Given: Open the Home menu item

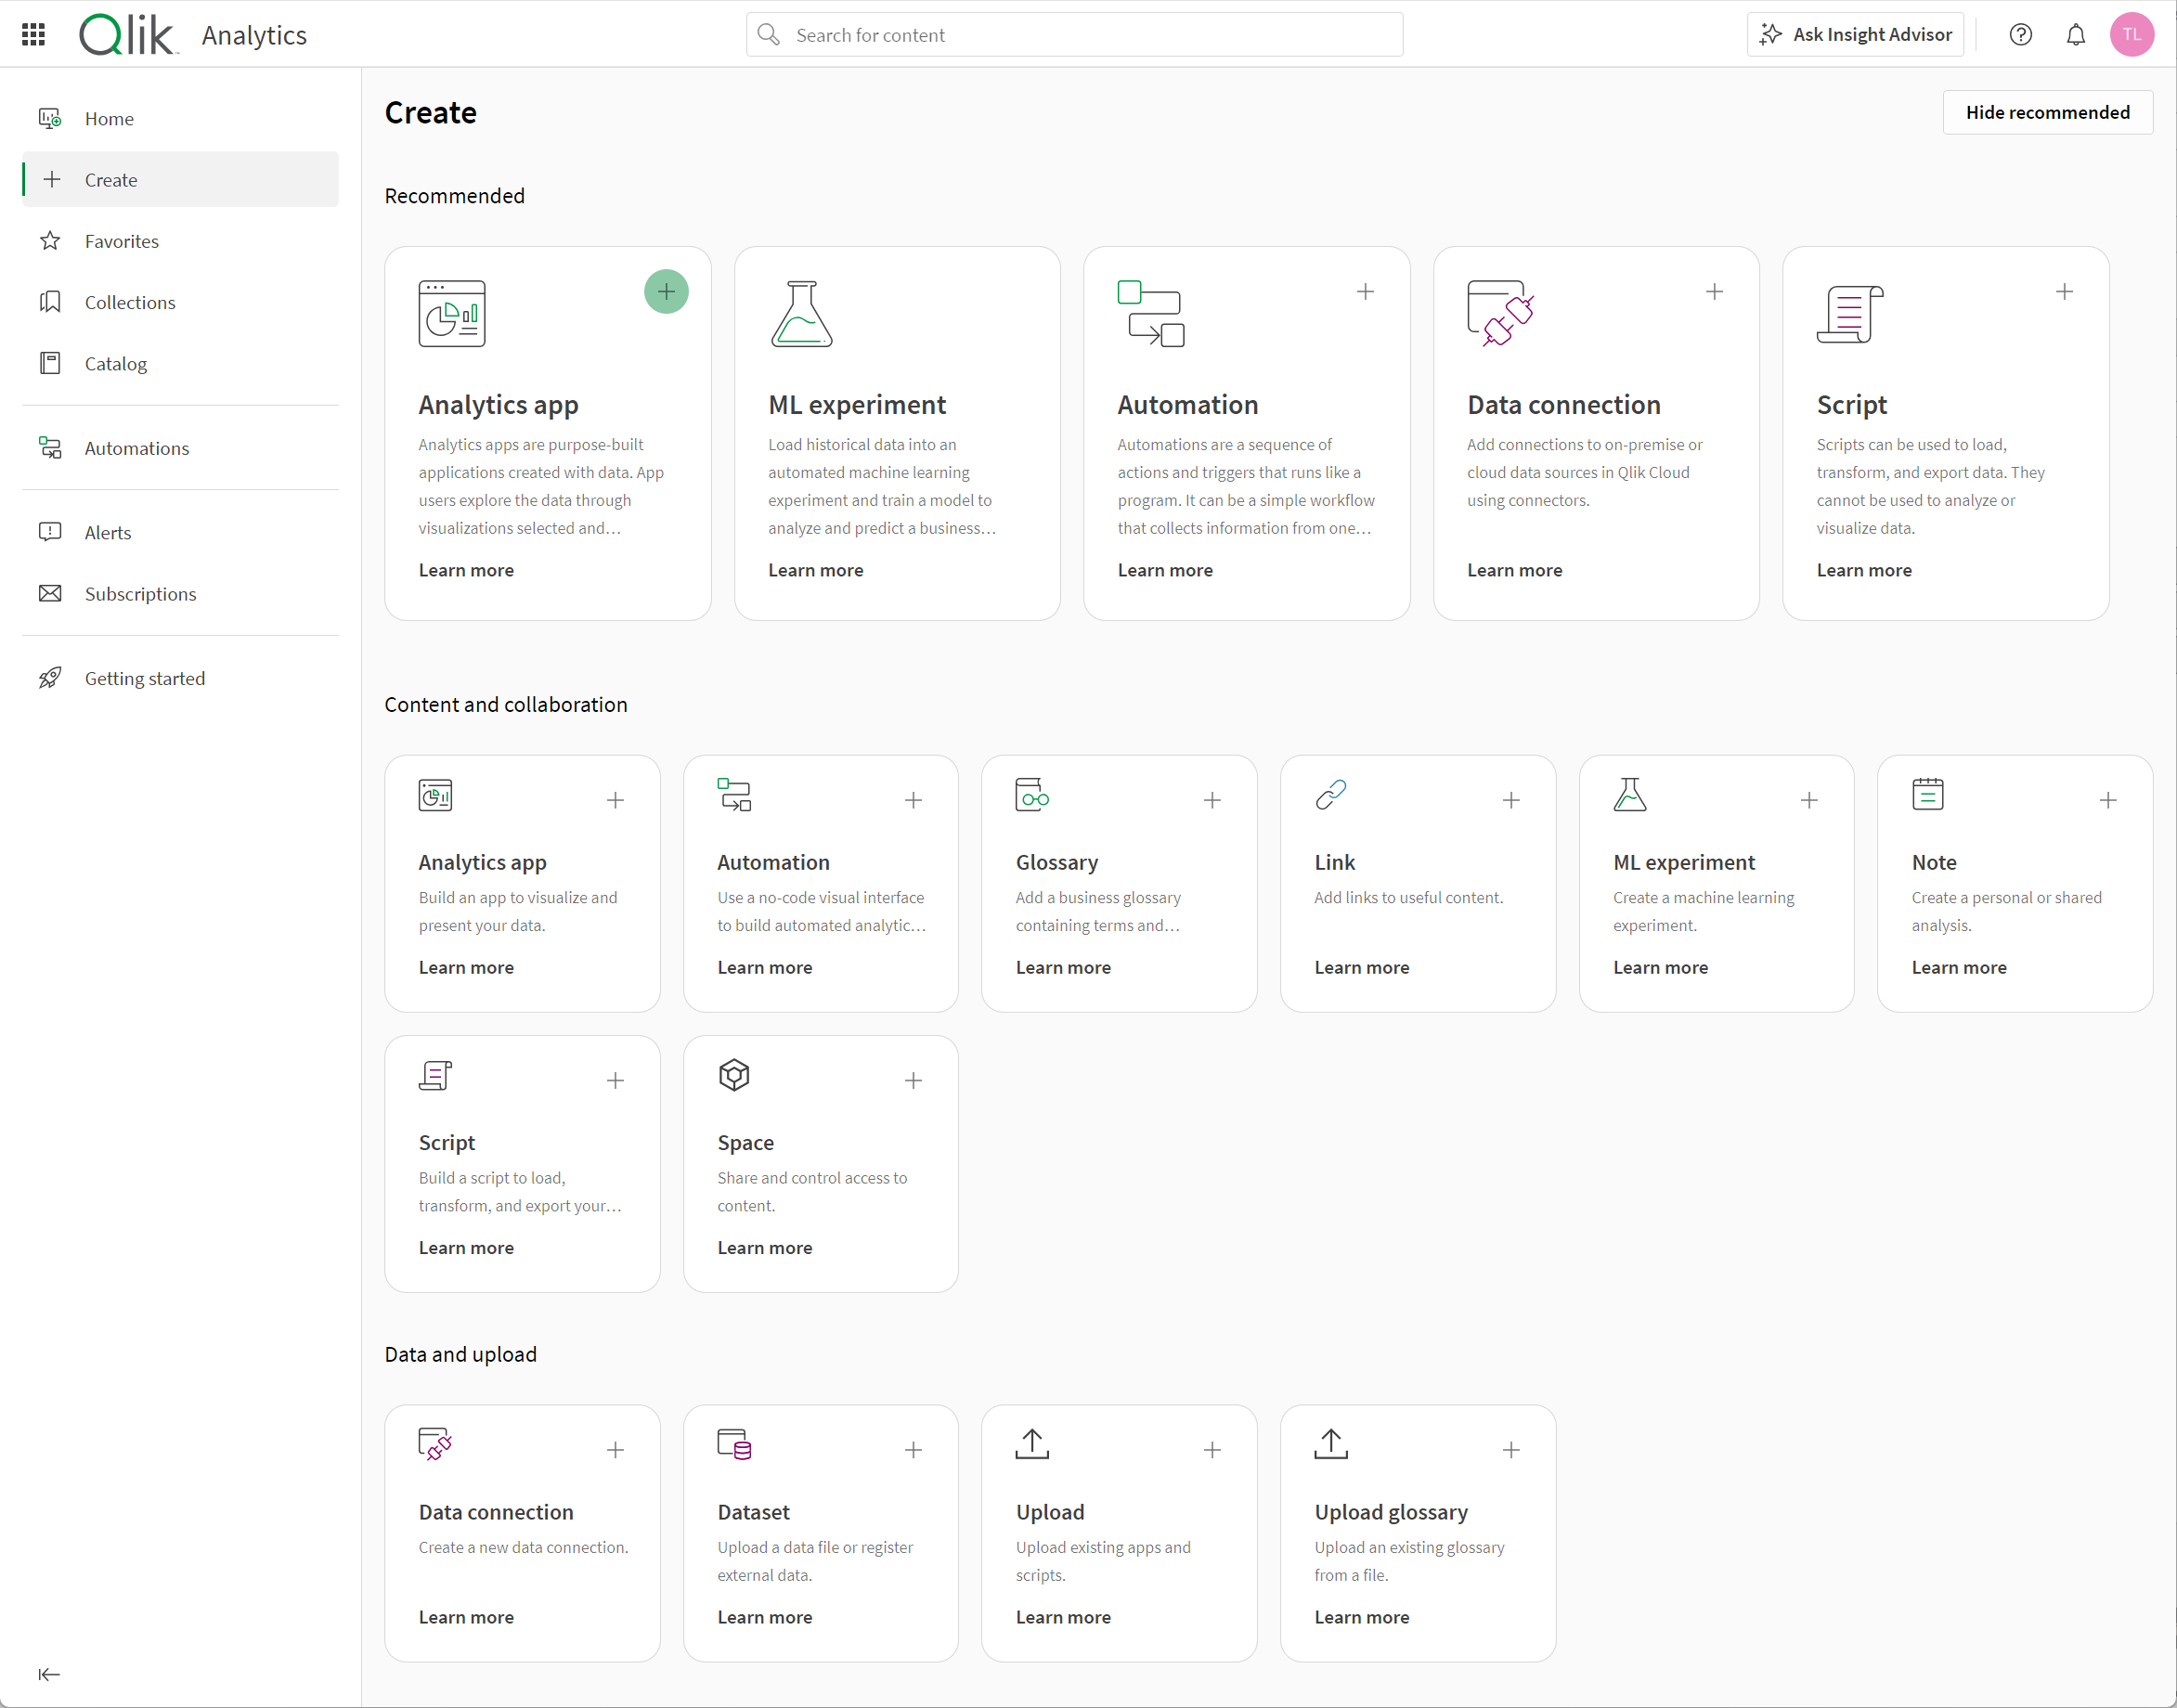Looking at the screenshot, I should pyautogui.click(x=111, y=117).
